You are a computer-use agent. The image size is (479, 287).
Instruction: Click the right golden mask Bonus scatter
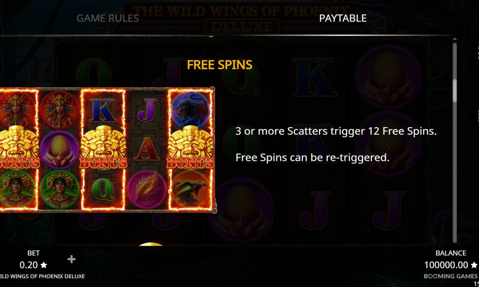[x=190, y=148]
